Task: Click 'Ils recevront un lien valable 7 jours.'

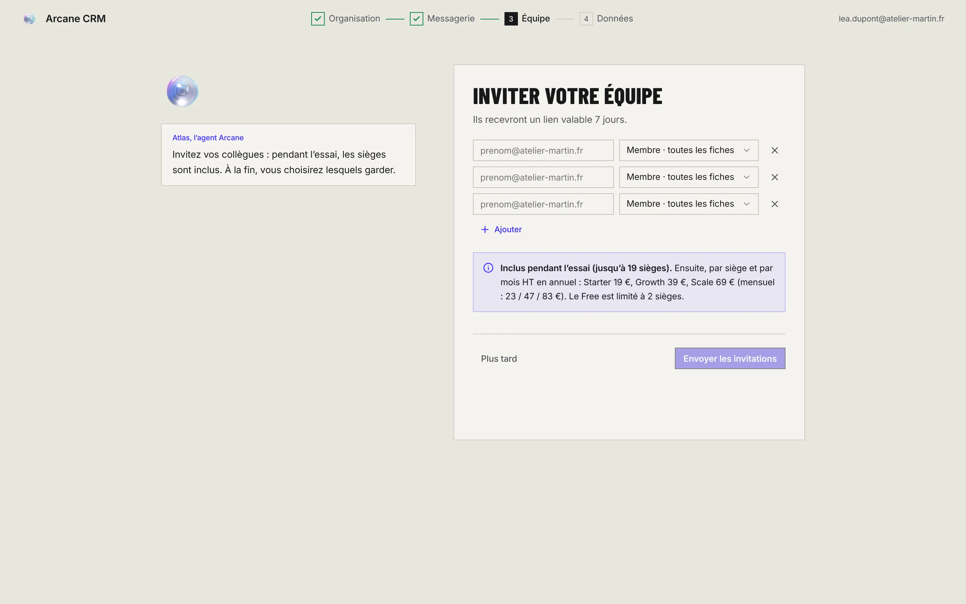Action: tap(550, 119)
